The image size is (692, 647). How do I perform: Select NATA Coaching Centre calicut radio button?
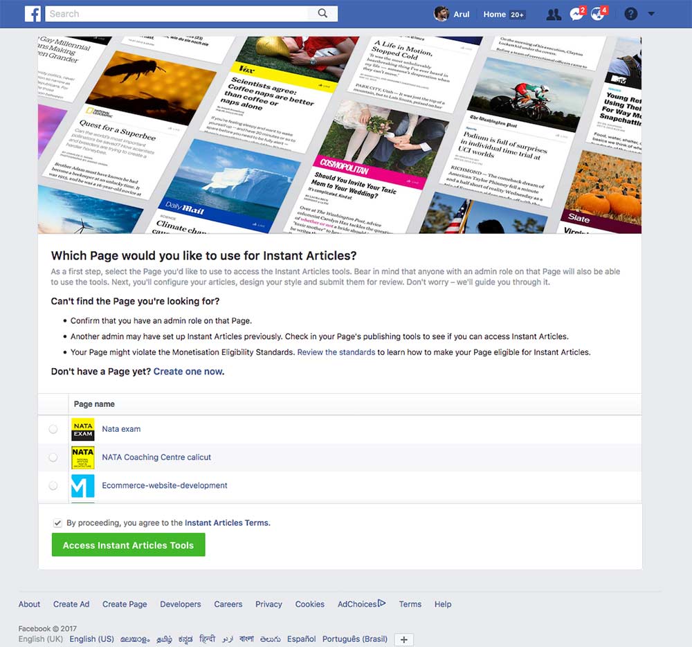click(x=53, y=457)
